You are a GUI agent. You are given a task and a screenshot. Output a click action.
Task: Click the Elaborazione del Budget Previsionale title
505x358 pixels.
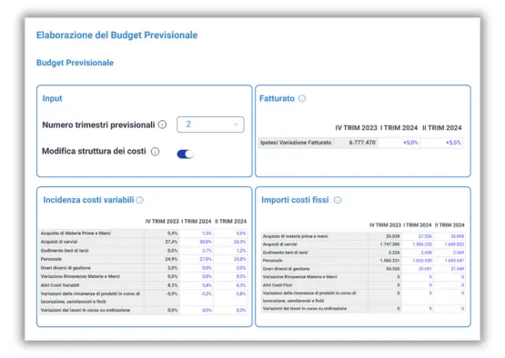tap(116, 35)
